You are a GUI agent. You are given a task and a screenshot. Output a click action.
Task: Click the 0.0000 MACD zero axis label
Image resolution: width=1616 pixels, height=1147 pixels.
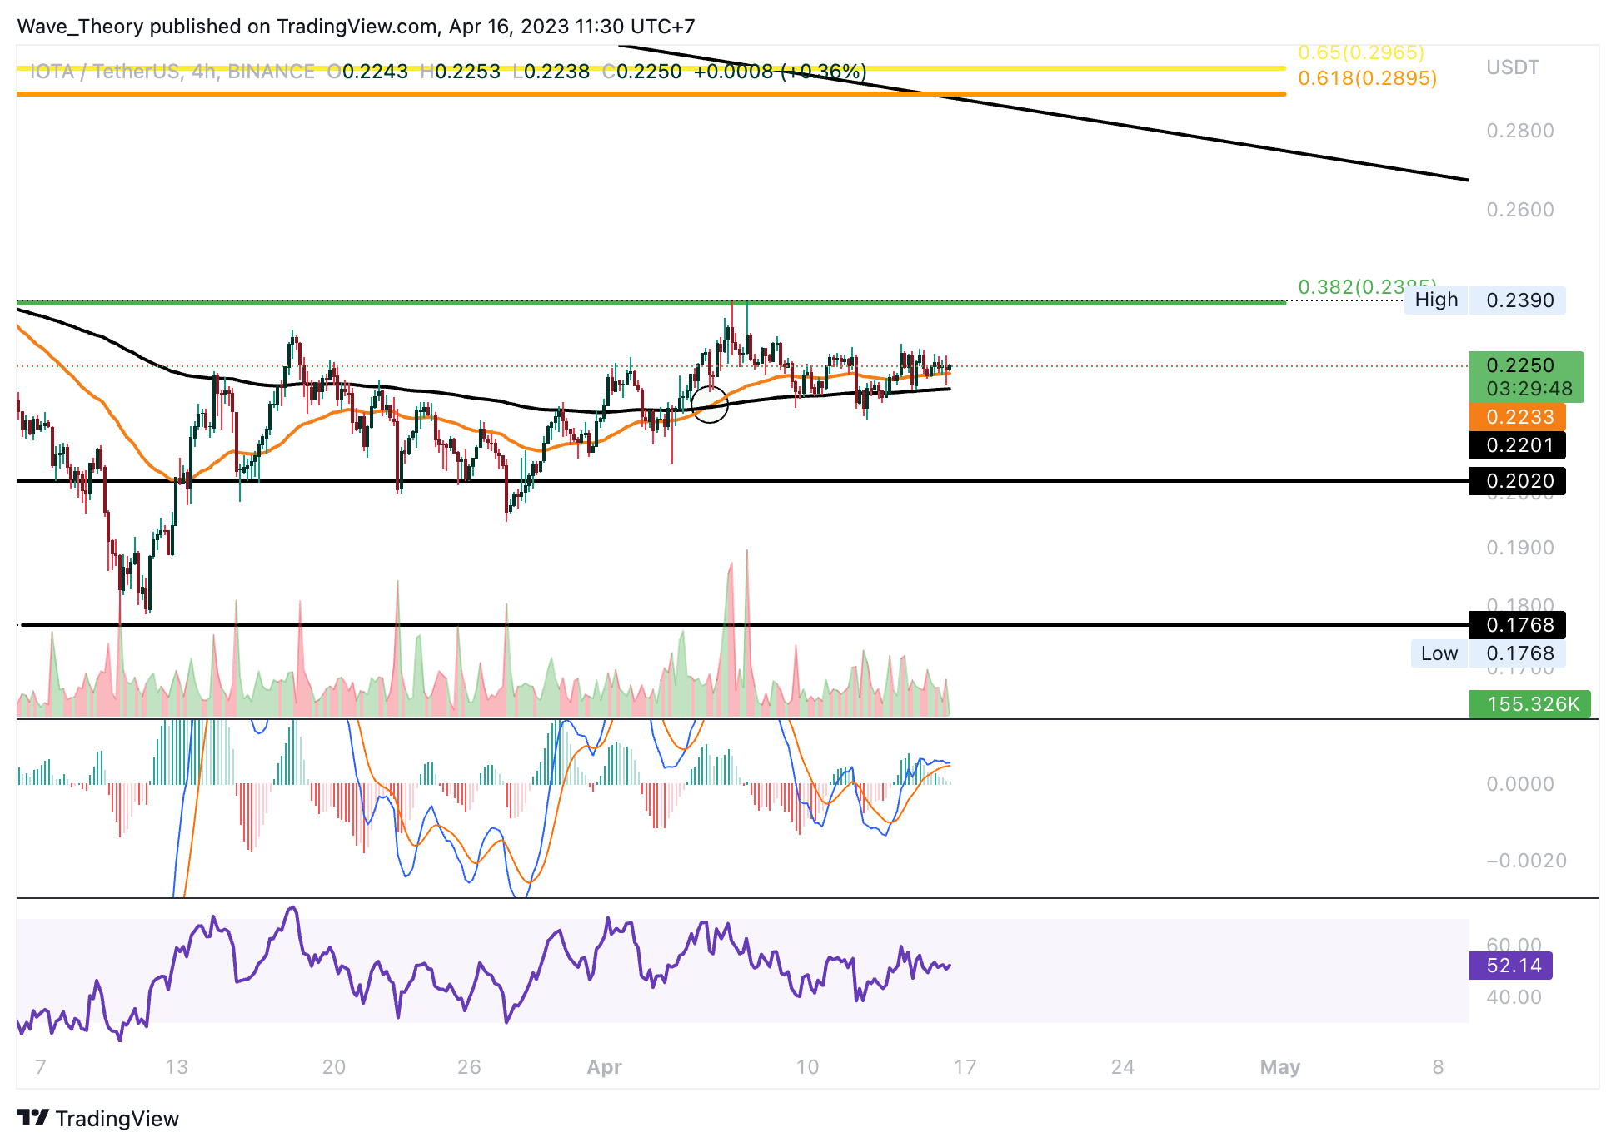click(1519, 784)
